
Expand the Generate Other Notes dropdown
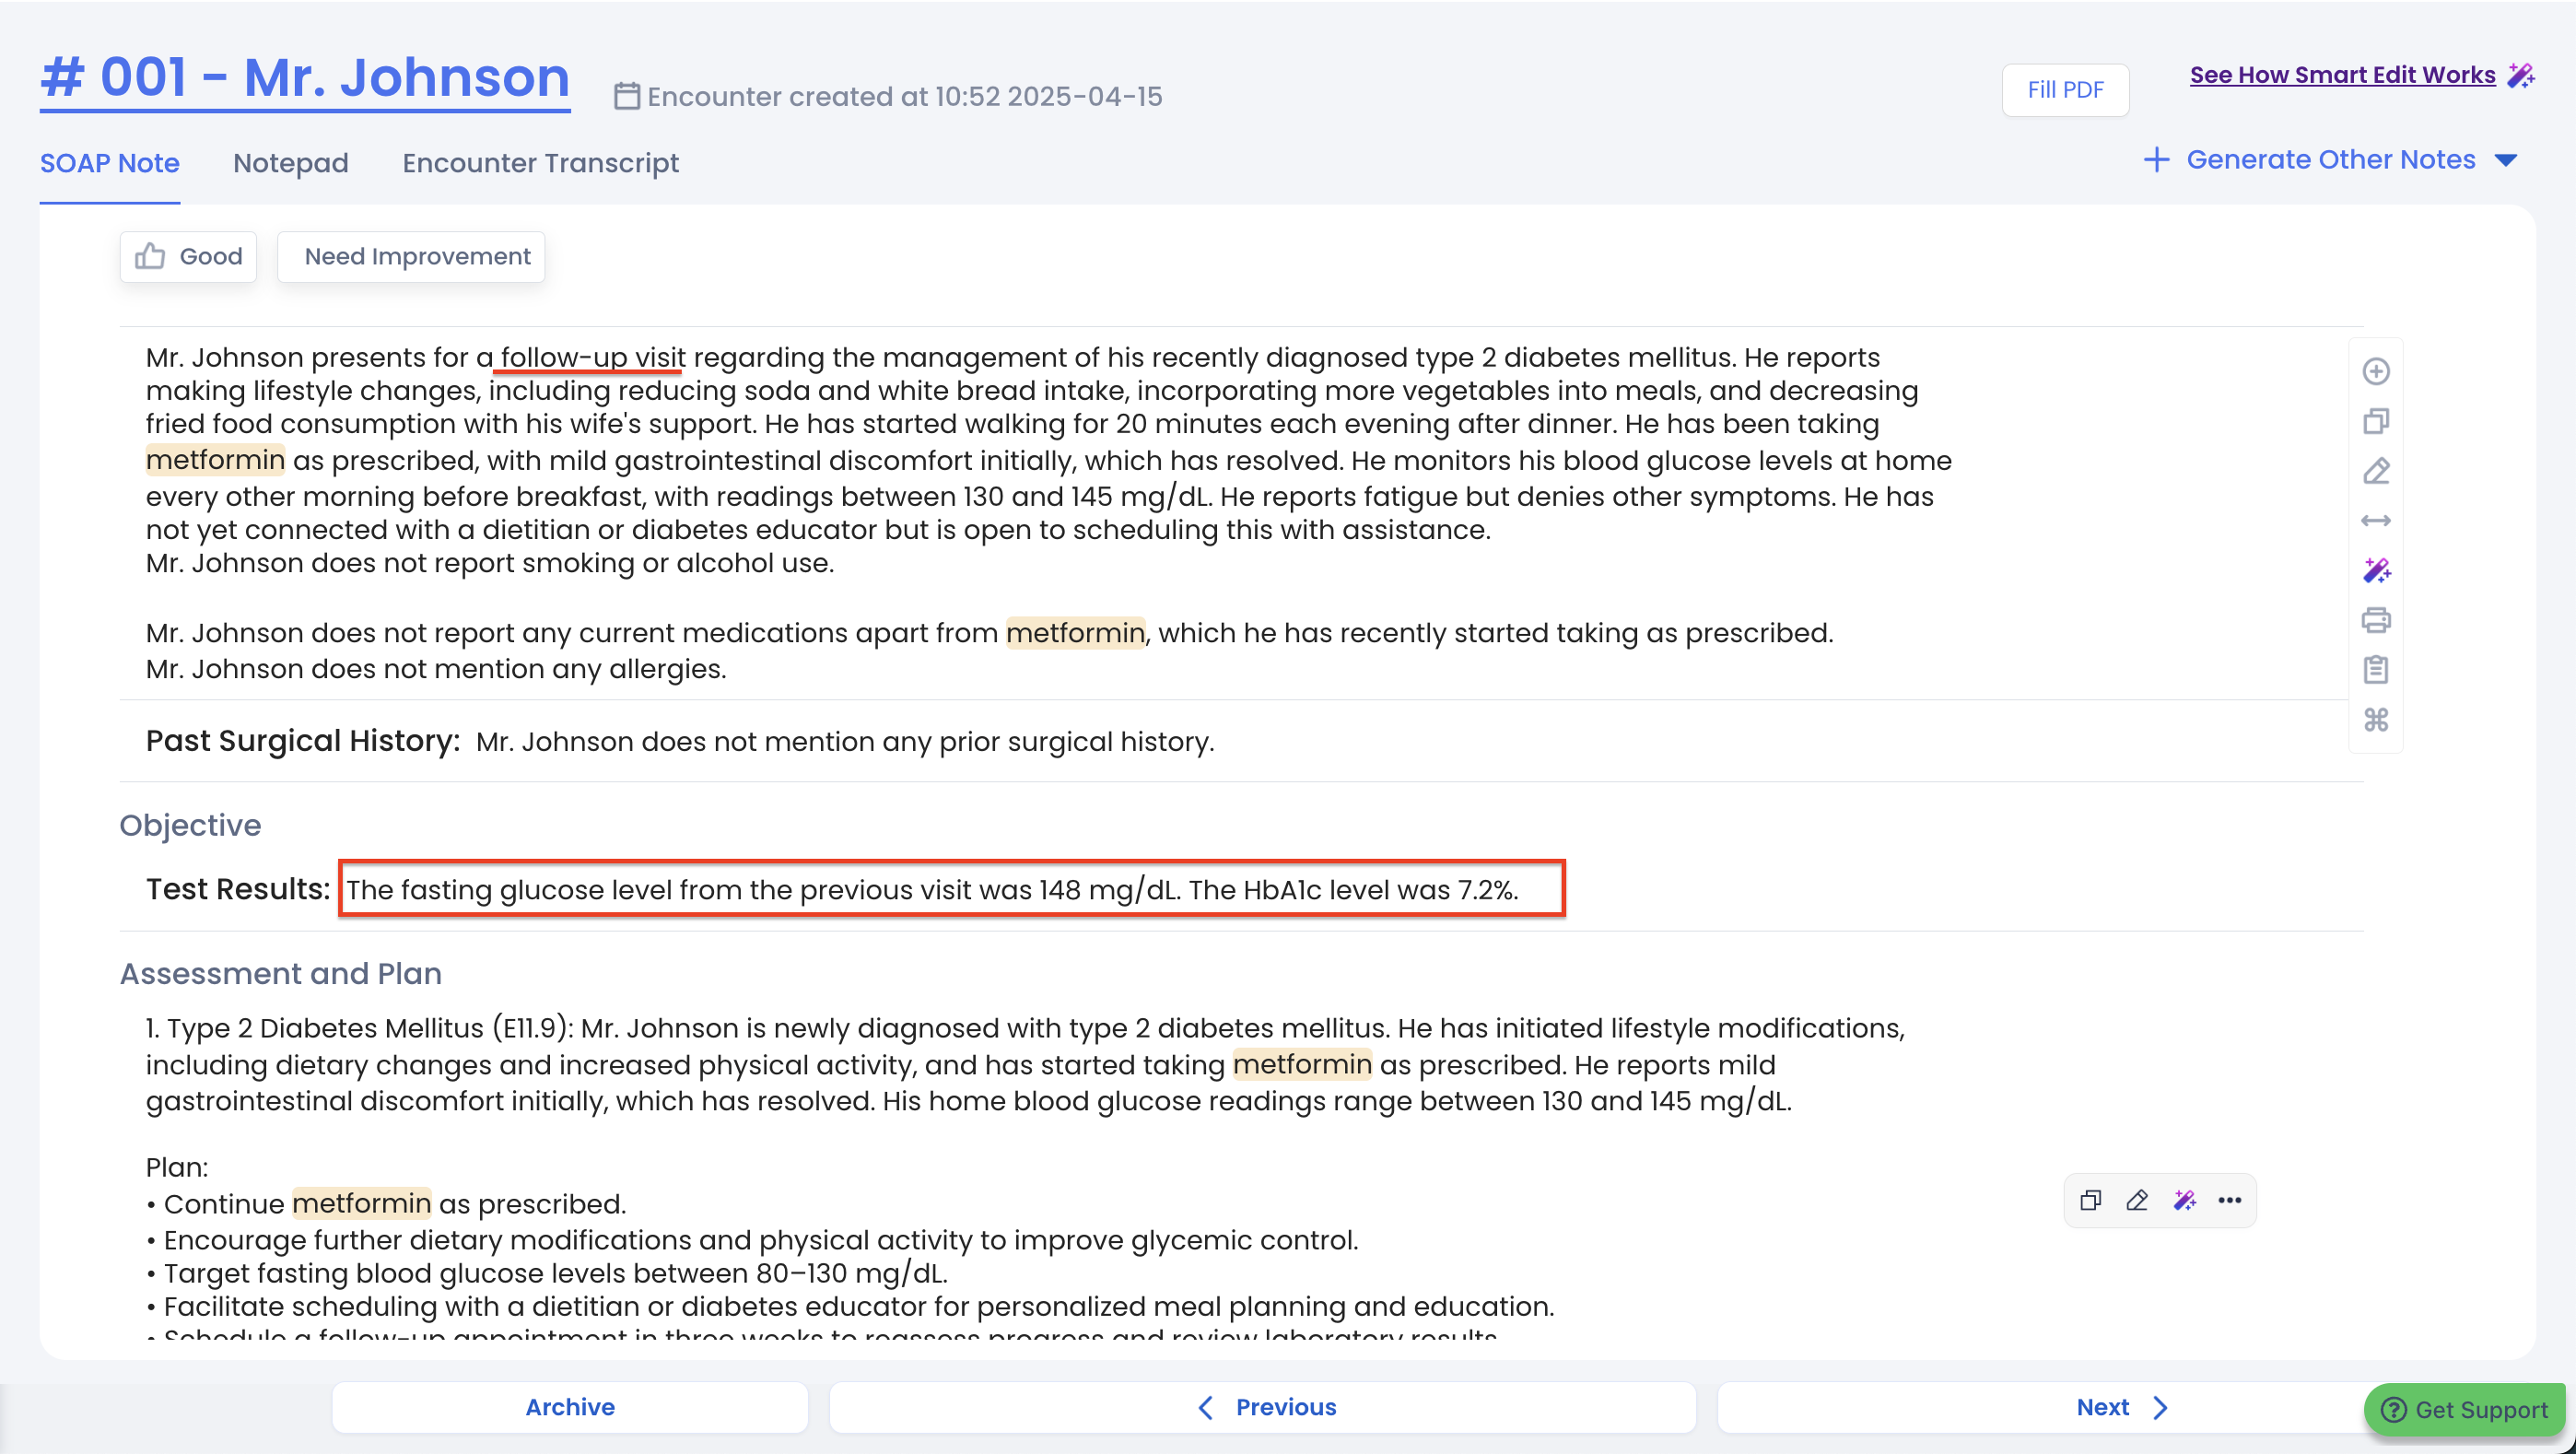pyautogui.click(x=2330, y=160)
